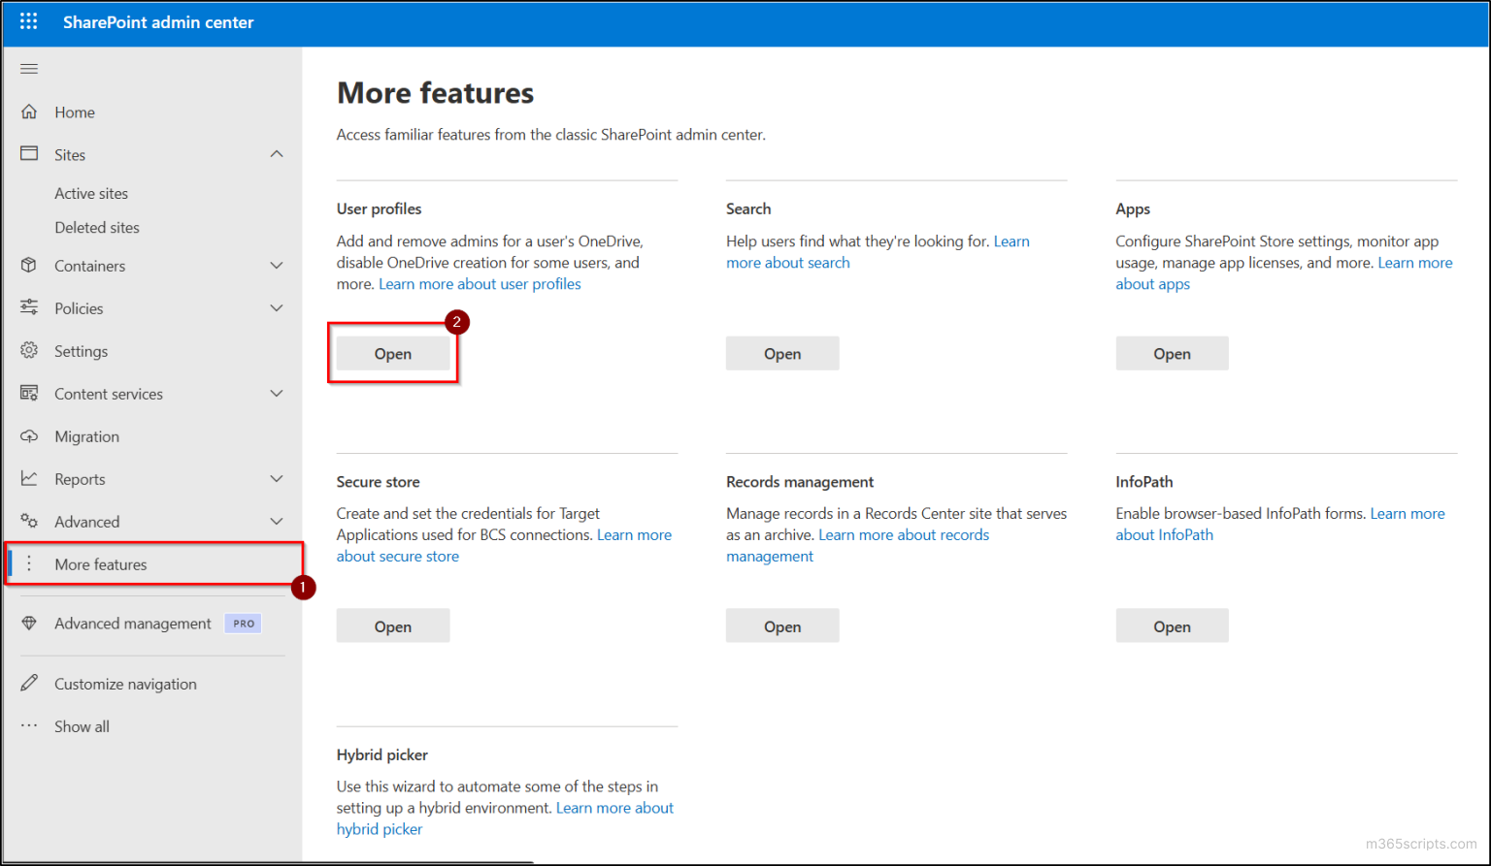Viewport: 1491px width, 866px height.
Task: Click the Reports chart icon
Action: 30,478
